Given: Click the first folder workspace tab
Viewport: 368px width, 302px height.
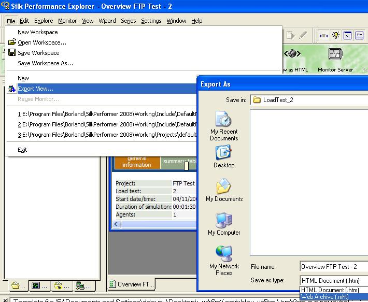Looking at the screenshot, I should click(18, 285).
